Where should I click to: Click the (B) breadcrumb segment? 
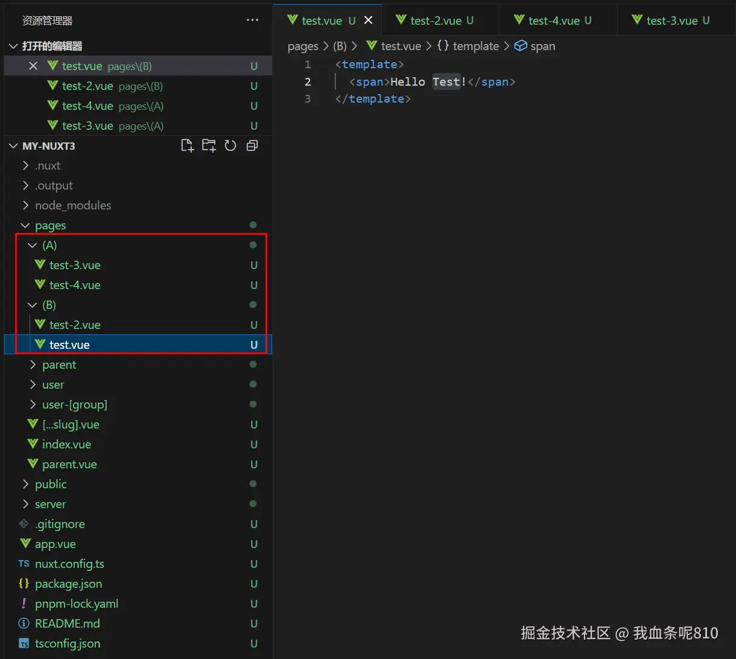coord(340,46)
